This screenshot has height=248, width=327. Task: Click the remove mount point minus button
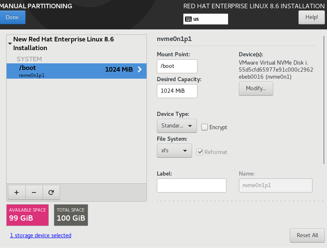34,192
